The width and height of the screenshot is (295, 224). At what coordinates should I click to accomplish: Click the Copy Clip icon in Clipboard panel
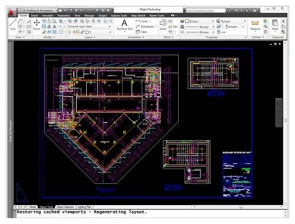pos(283,27)
